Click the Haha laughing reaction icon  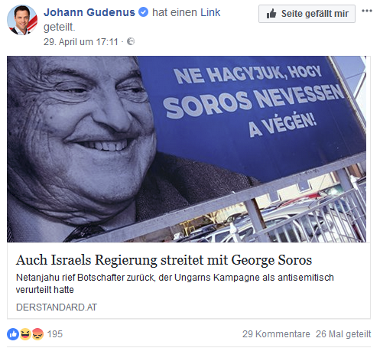click(x=25, y=334)
